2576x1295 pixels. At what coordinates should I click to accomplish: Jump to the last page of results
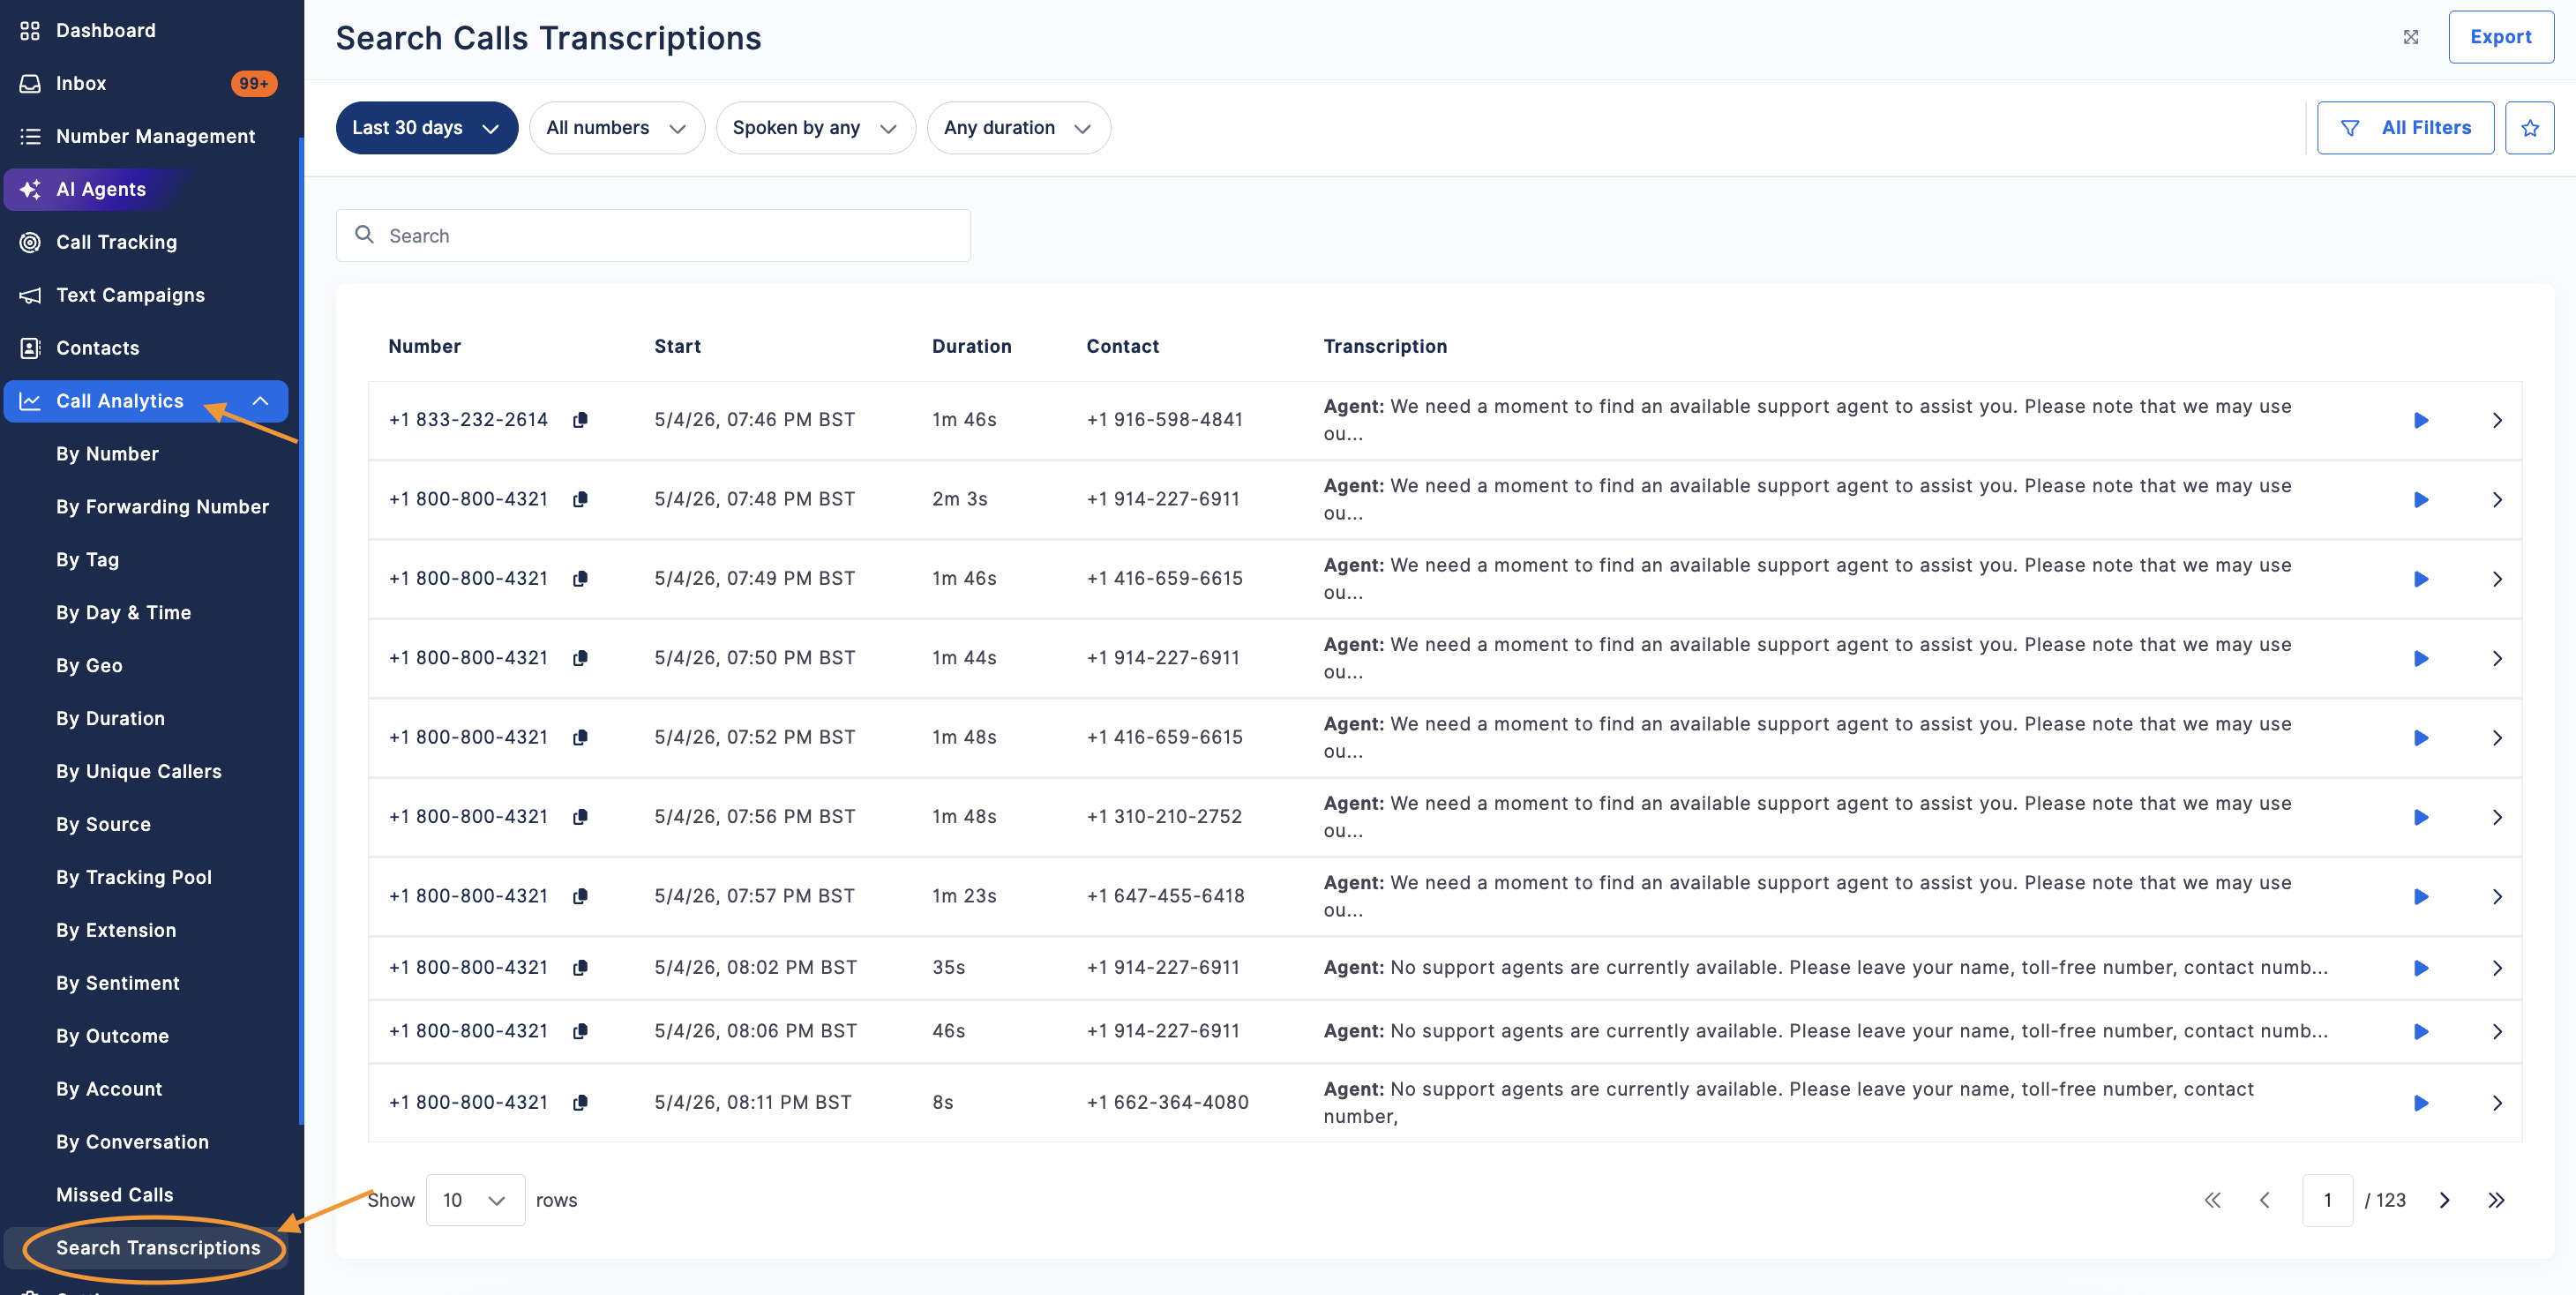click(x=2496, y=1200)
